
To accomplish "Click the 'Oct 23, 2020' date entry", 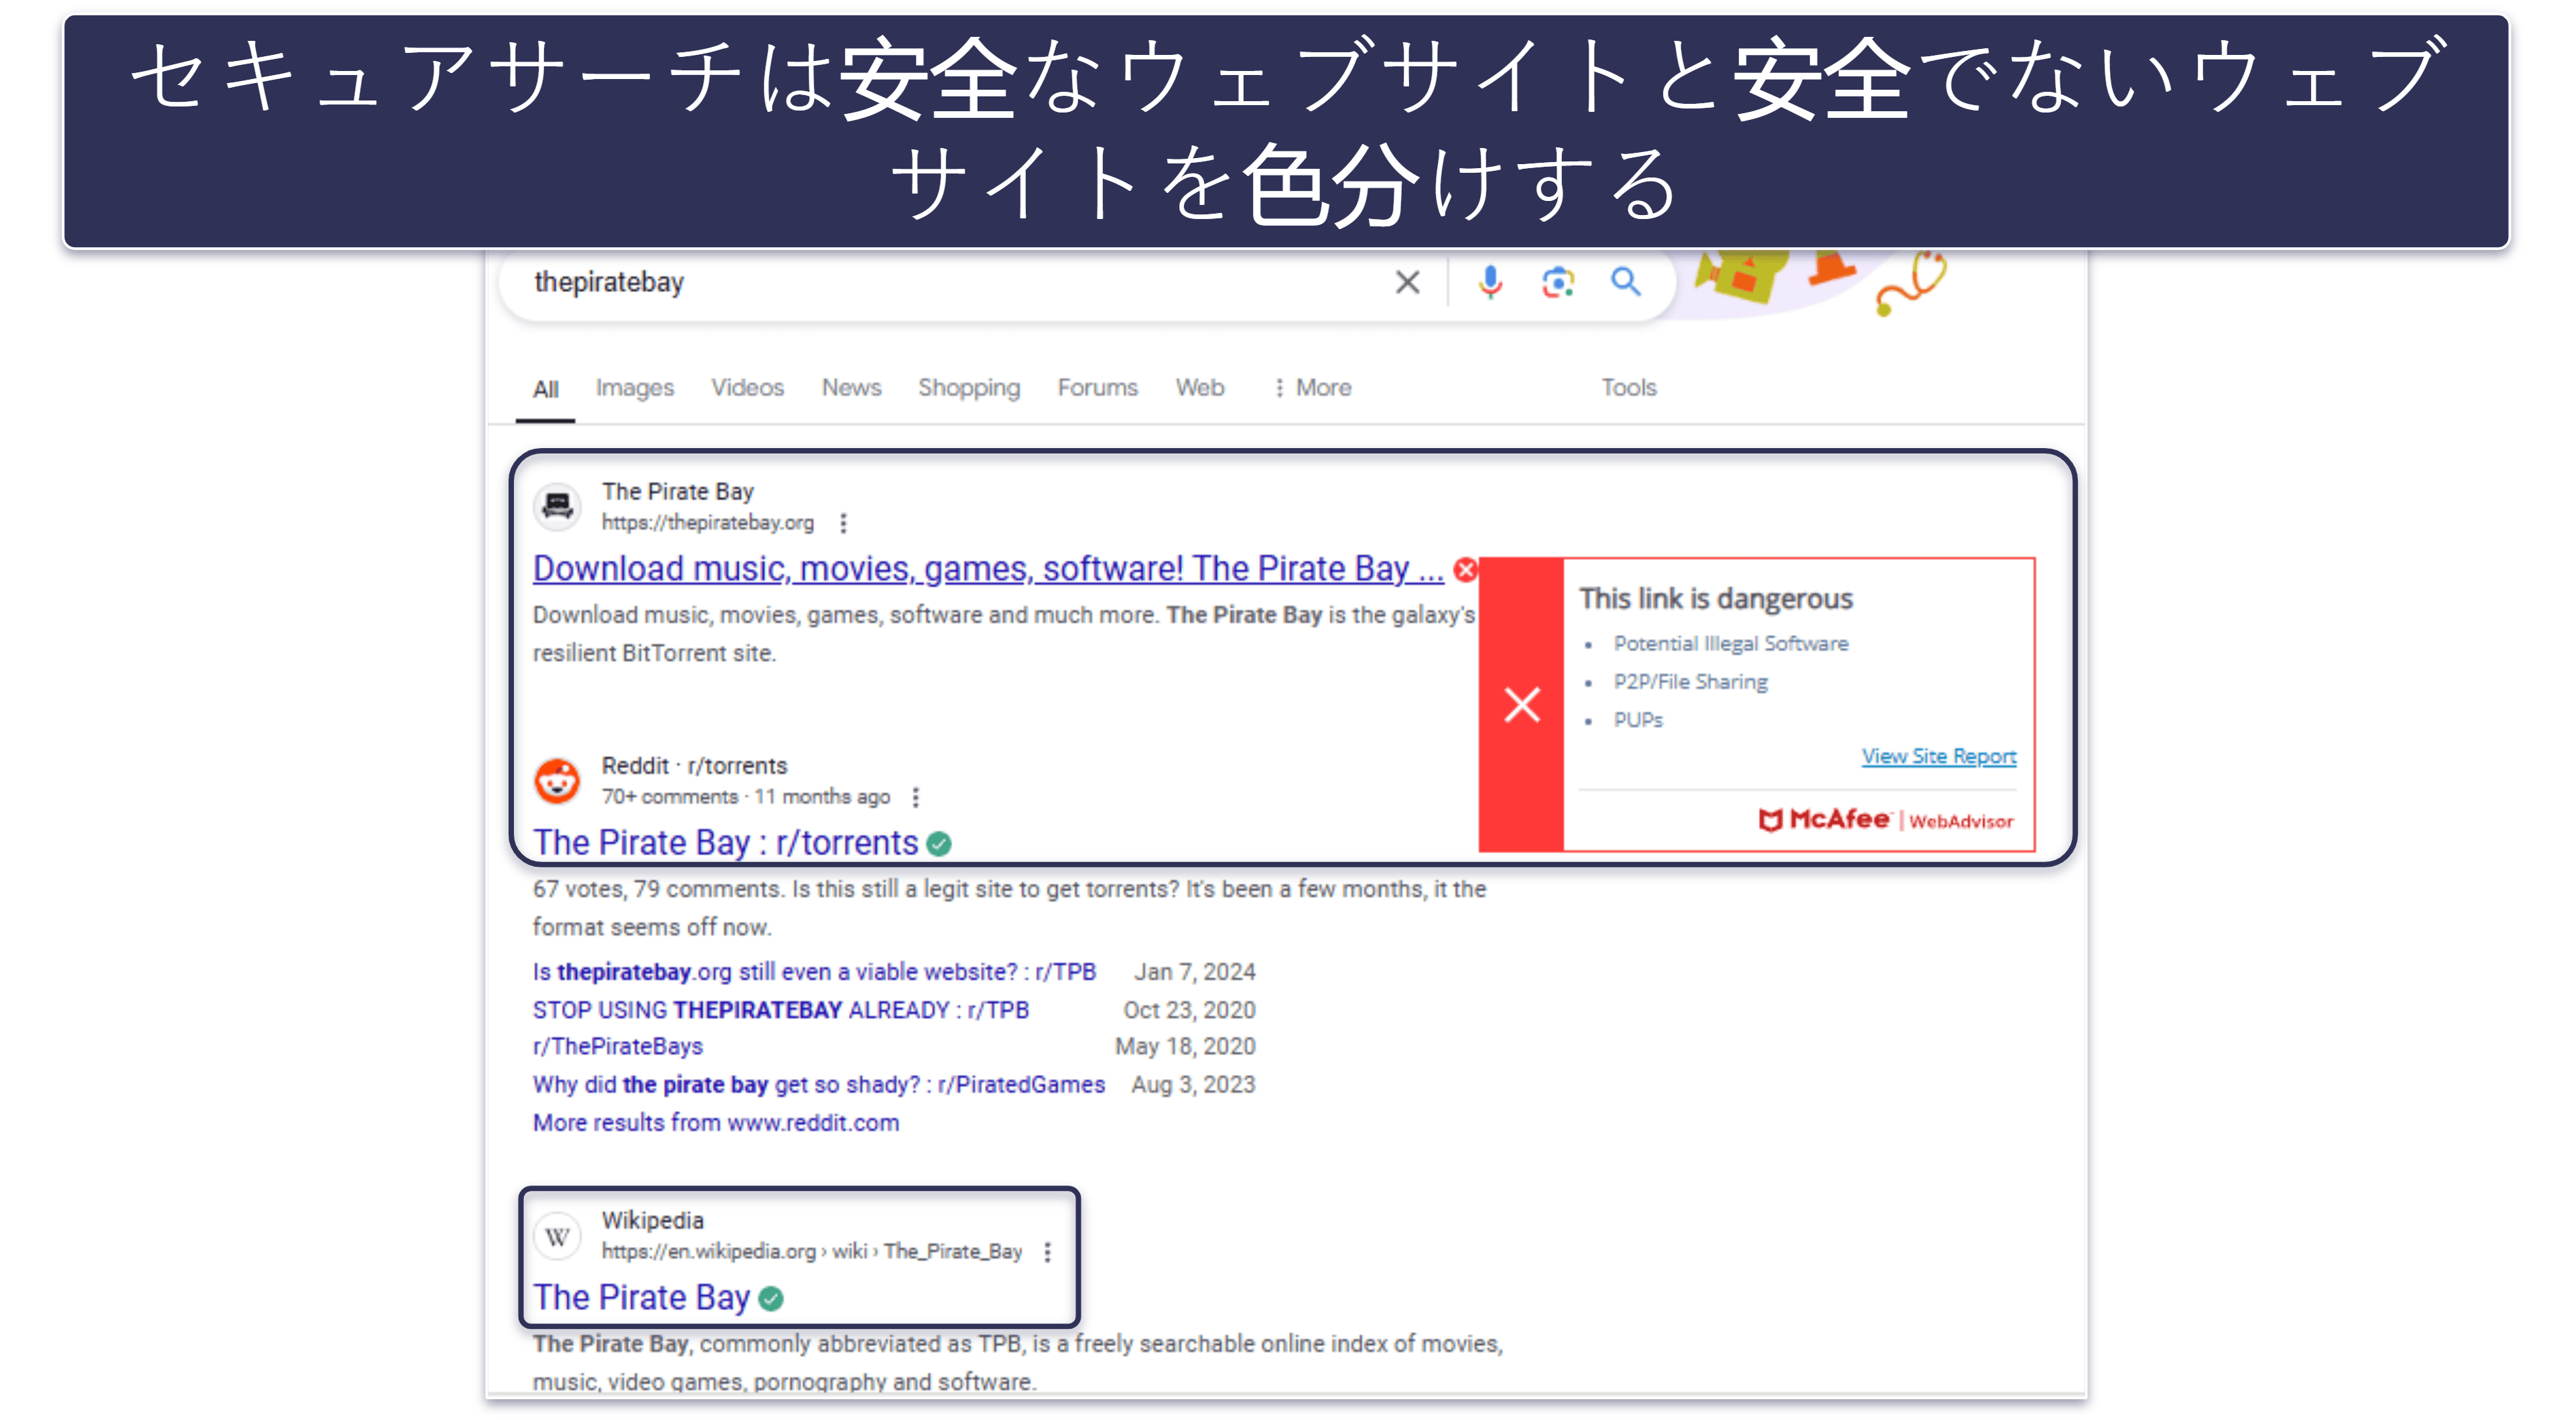I will pos(1189,1009).
